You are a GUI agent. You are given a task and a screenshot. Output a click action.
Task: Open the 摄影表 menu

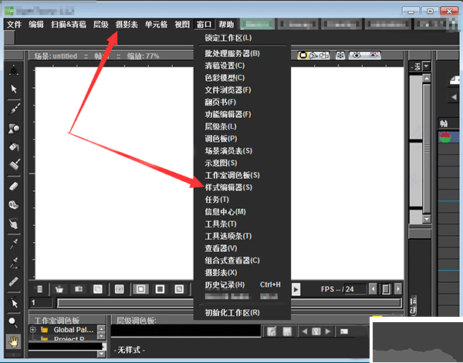pyautogui.click(x=127, y=25)
